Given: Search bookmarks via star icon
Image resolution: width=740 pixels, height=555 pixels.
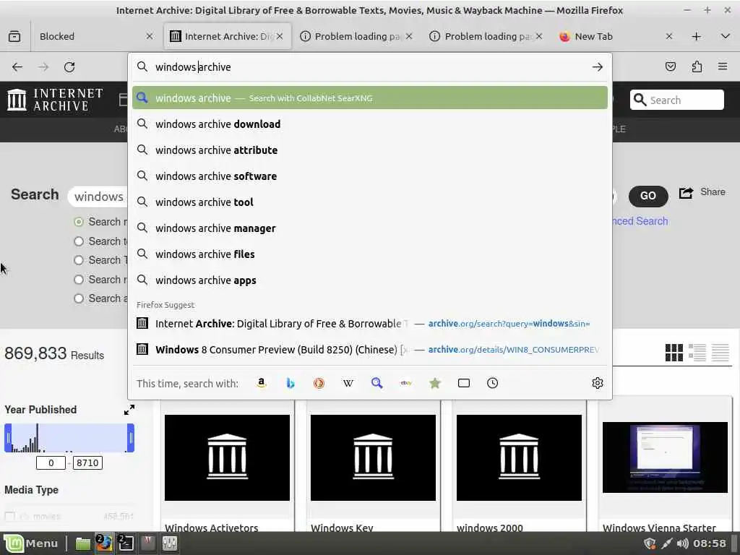Looking at the screenshot, I should [434, 383].
